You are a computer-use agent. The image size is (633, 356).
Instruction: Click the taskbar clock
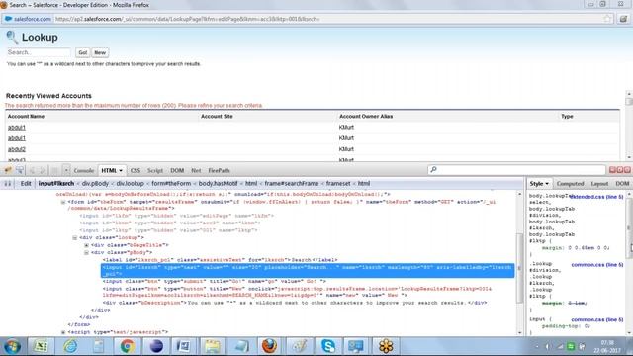(606, 346)
